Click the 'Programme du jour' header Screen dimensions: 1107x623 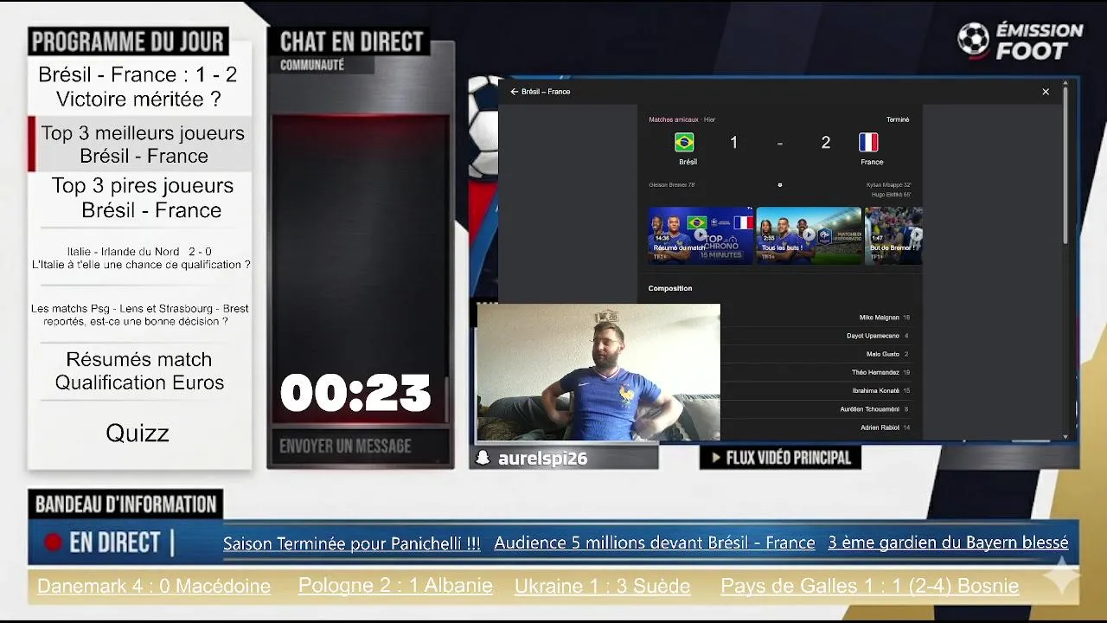128,41
